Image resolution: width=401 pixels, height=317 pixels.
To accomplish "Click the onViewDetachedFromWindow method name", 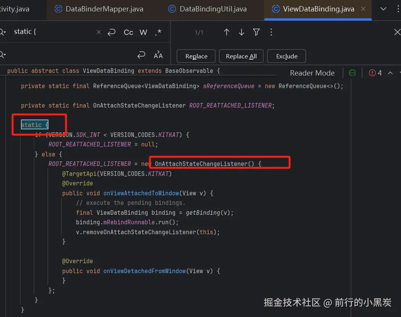I will (x=145, y=271).
